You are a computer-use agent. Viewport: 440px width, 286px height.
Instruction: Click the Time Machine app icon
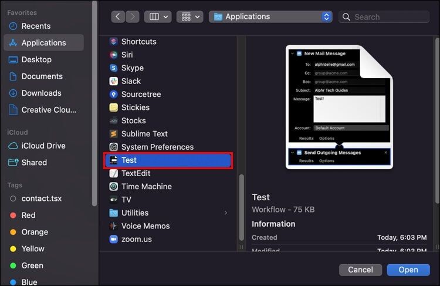(113, 187)
